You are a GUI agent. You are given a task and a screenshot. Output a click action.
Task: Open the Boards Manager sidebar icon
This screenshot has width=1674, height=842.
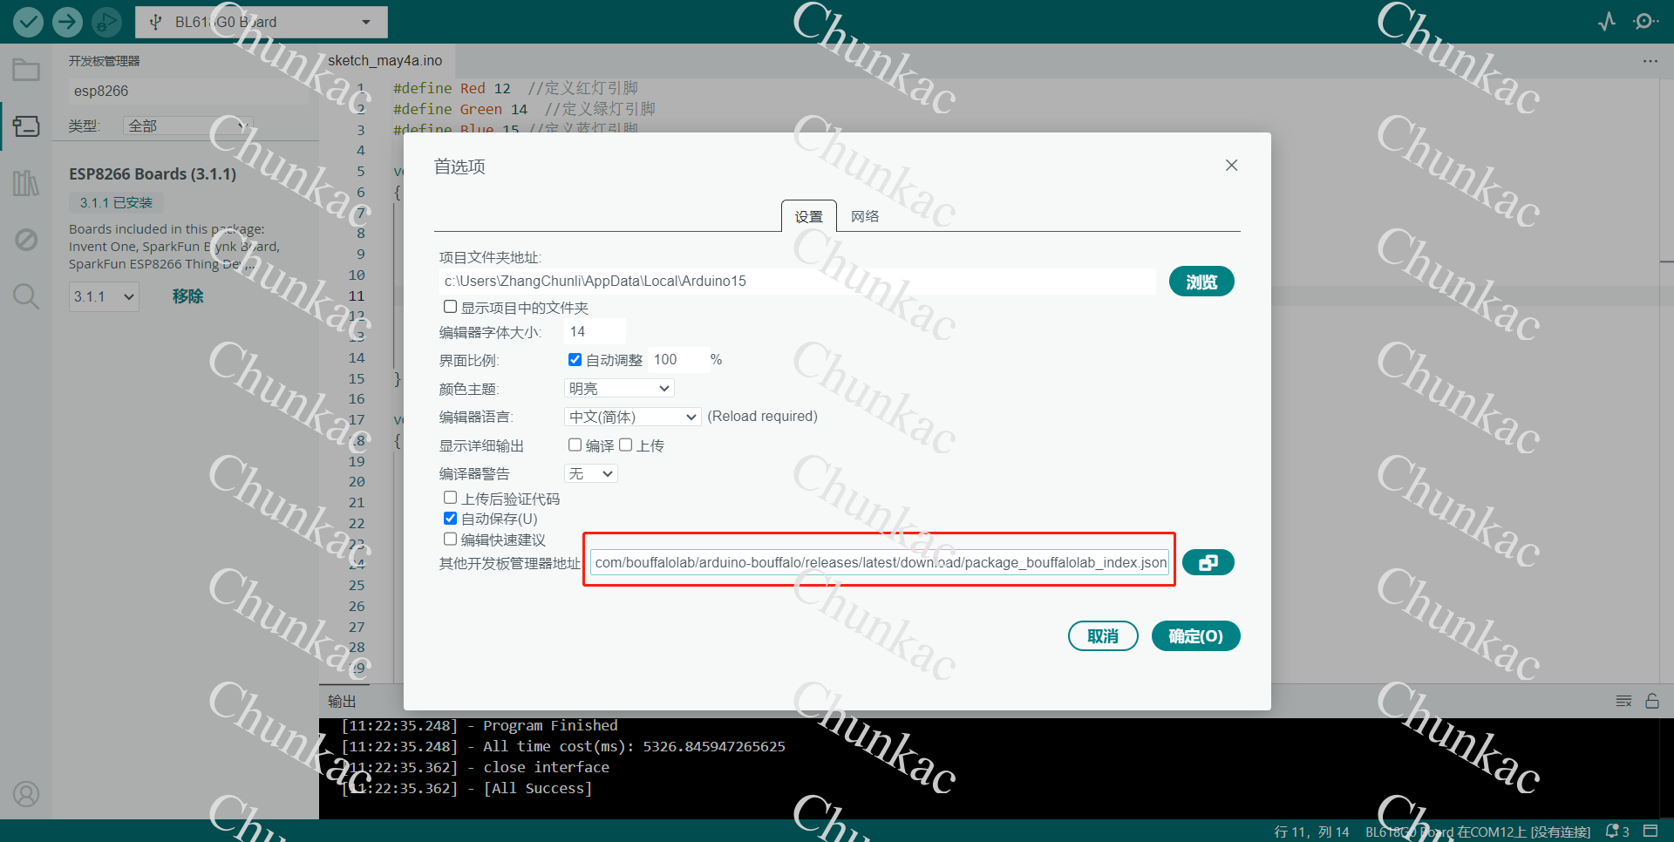pyautogui.click(x=26, y=126)
